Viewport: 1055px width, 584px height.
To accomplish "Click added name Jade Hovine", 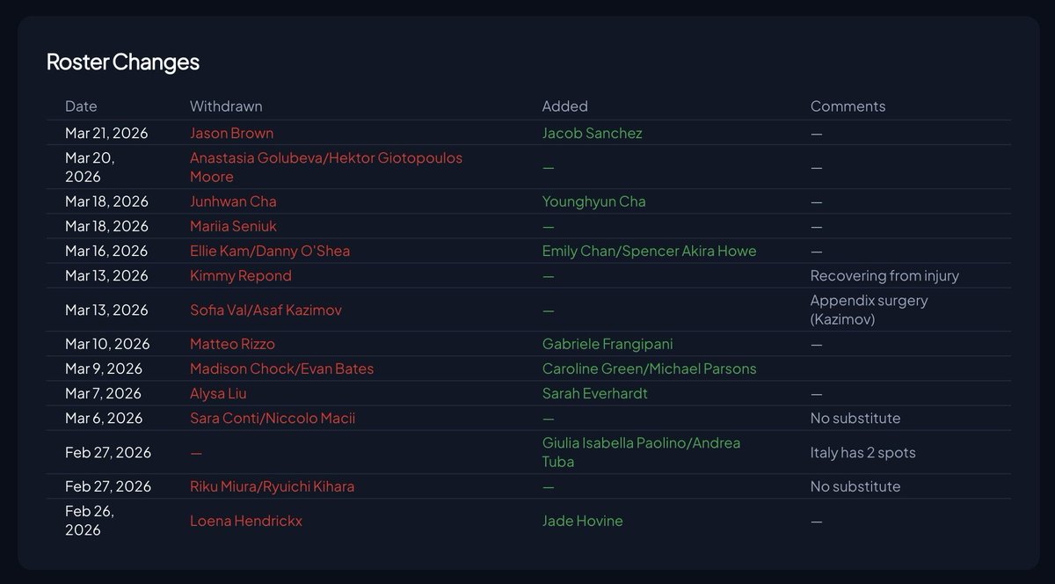I will coord(582,521).
